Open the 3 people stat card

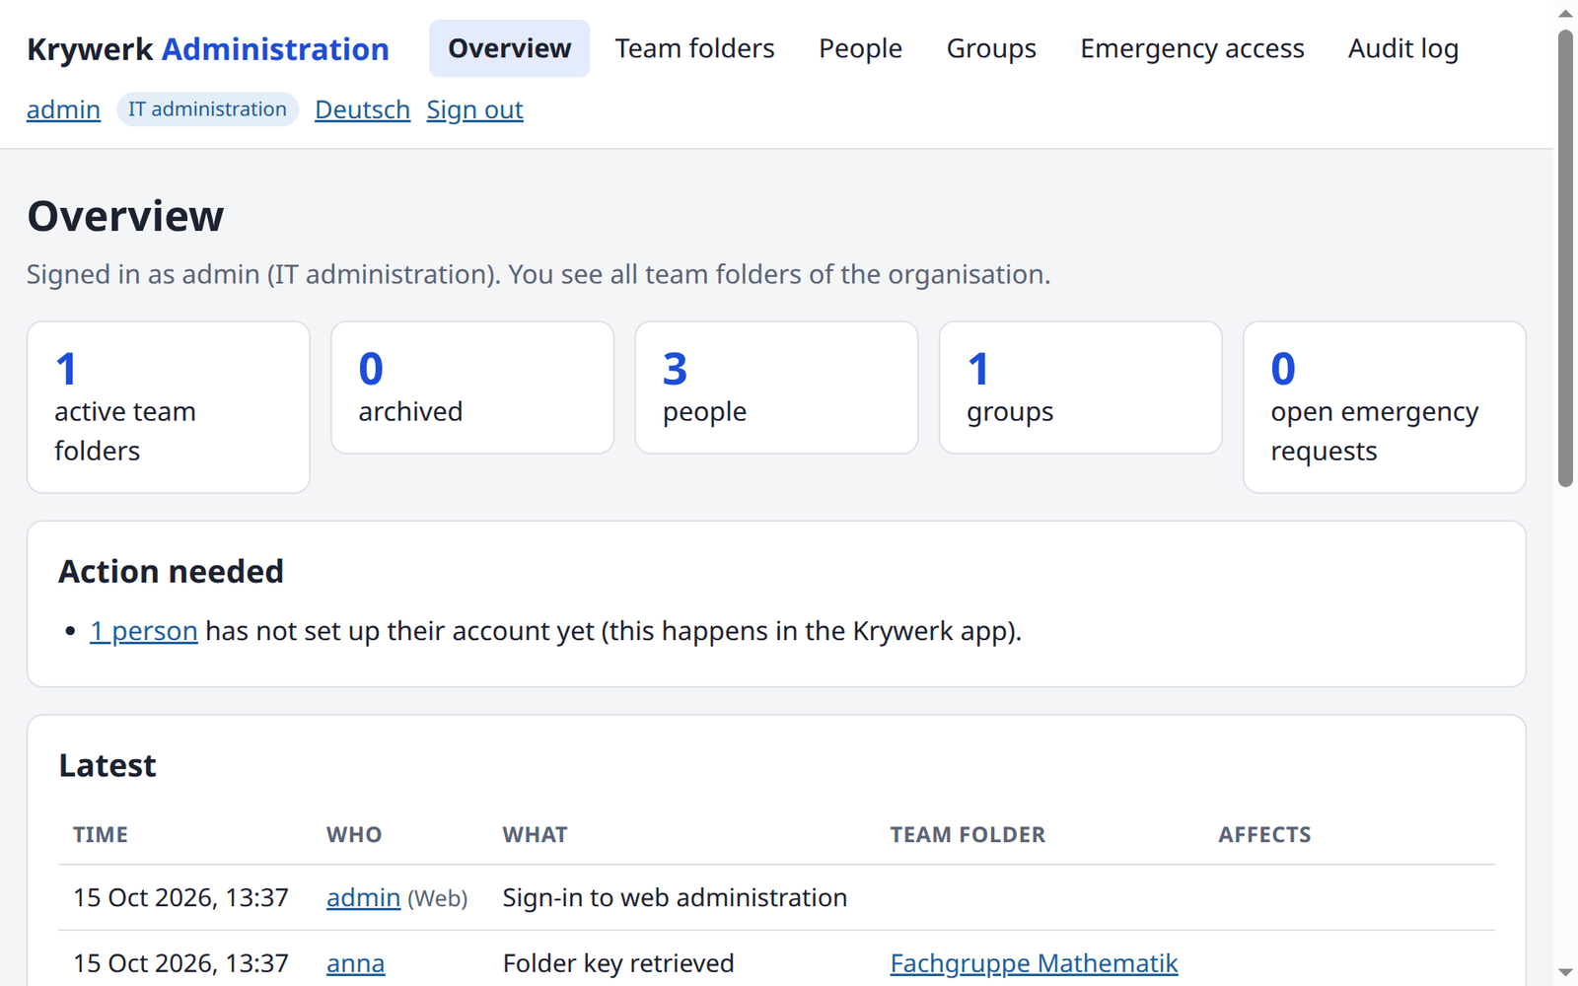pos(776,387)
